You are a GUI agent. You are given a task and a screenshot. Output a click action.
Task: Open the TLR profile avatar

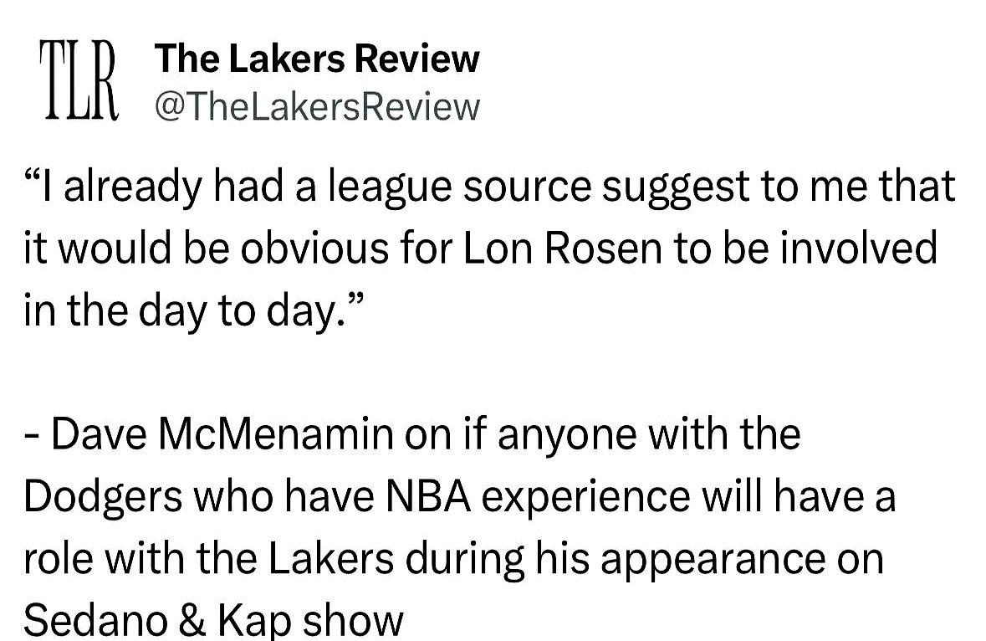pos(79,80)
